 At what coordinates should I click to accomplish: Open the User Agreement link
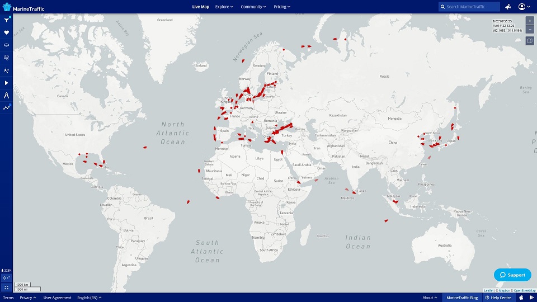(57, 298)
